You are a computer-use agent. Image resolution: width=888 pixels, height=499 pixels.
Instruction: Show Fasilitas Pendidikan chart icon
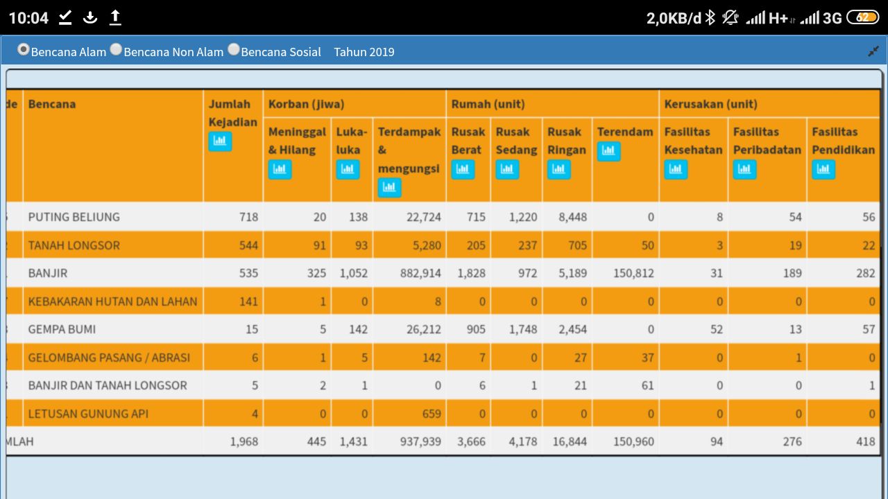[823, 169]
